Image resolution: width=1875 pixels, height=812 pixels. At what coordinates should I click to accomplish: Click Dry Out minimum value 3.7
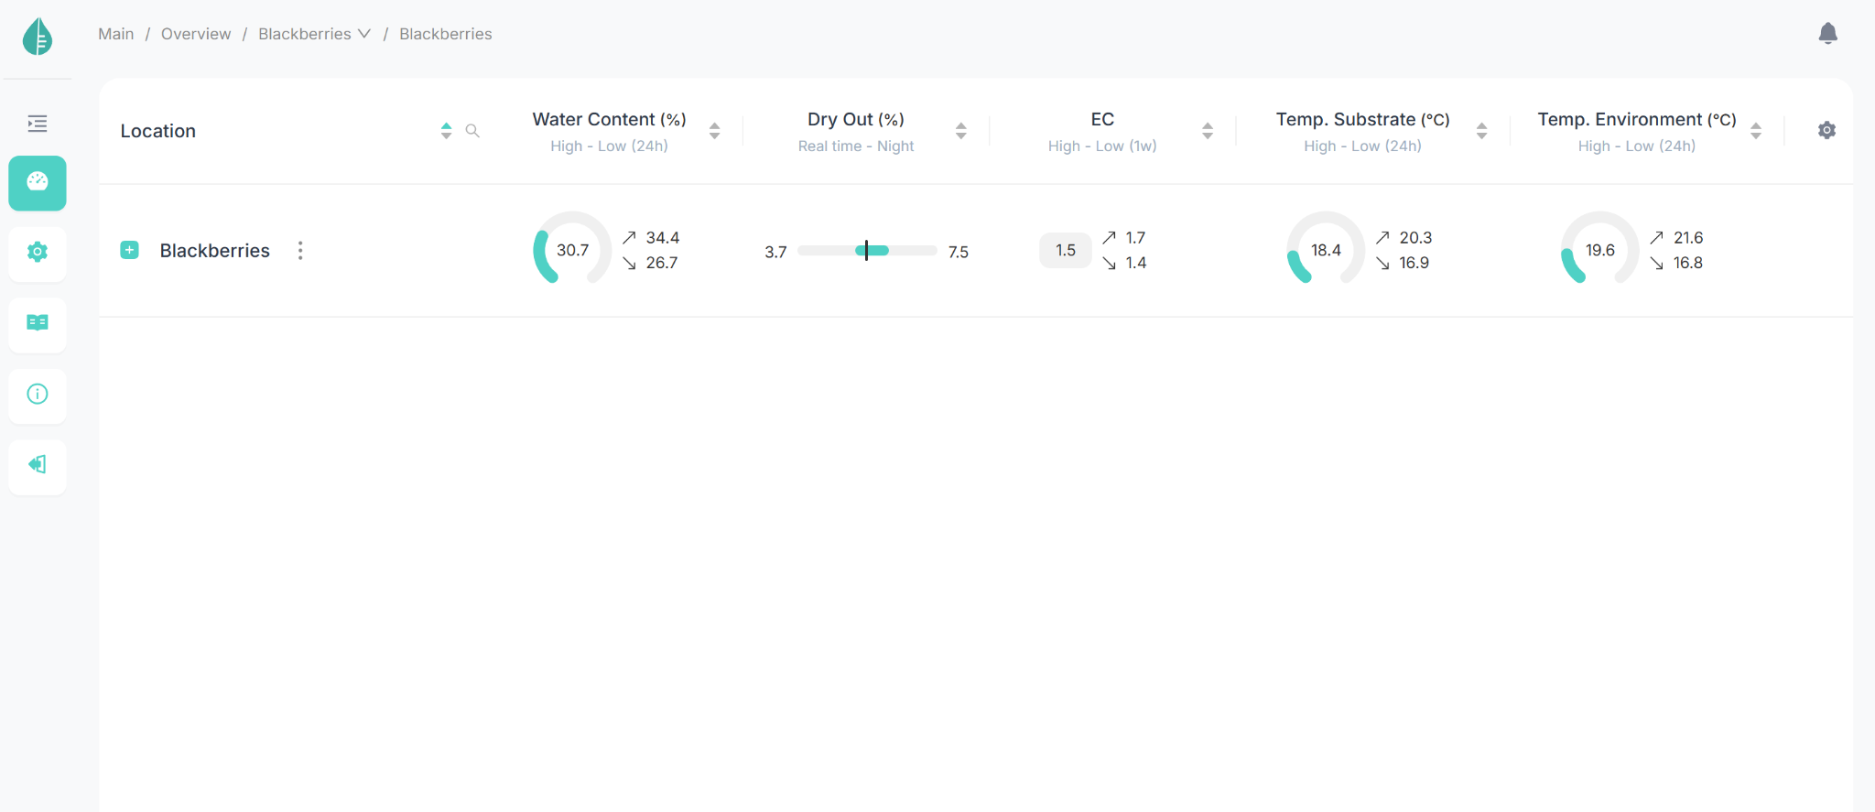click(775, 252)
